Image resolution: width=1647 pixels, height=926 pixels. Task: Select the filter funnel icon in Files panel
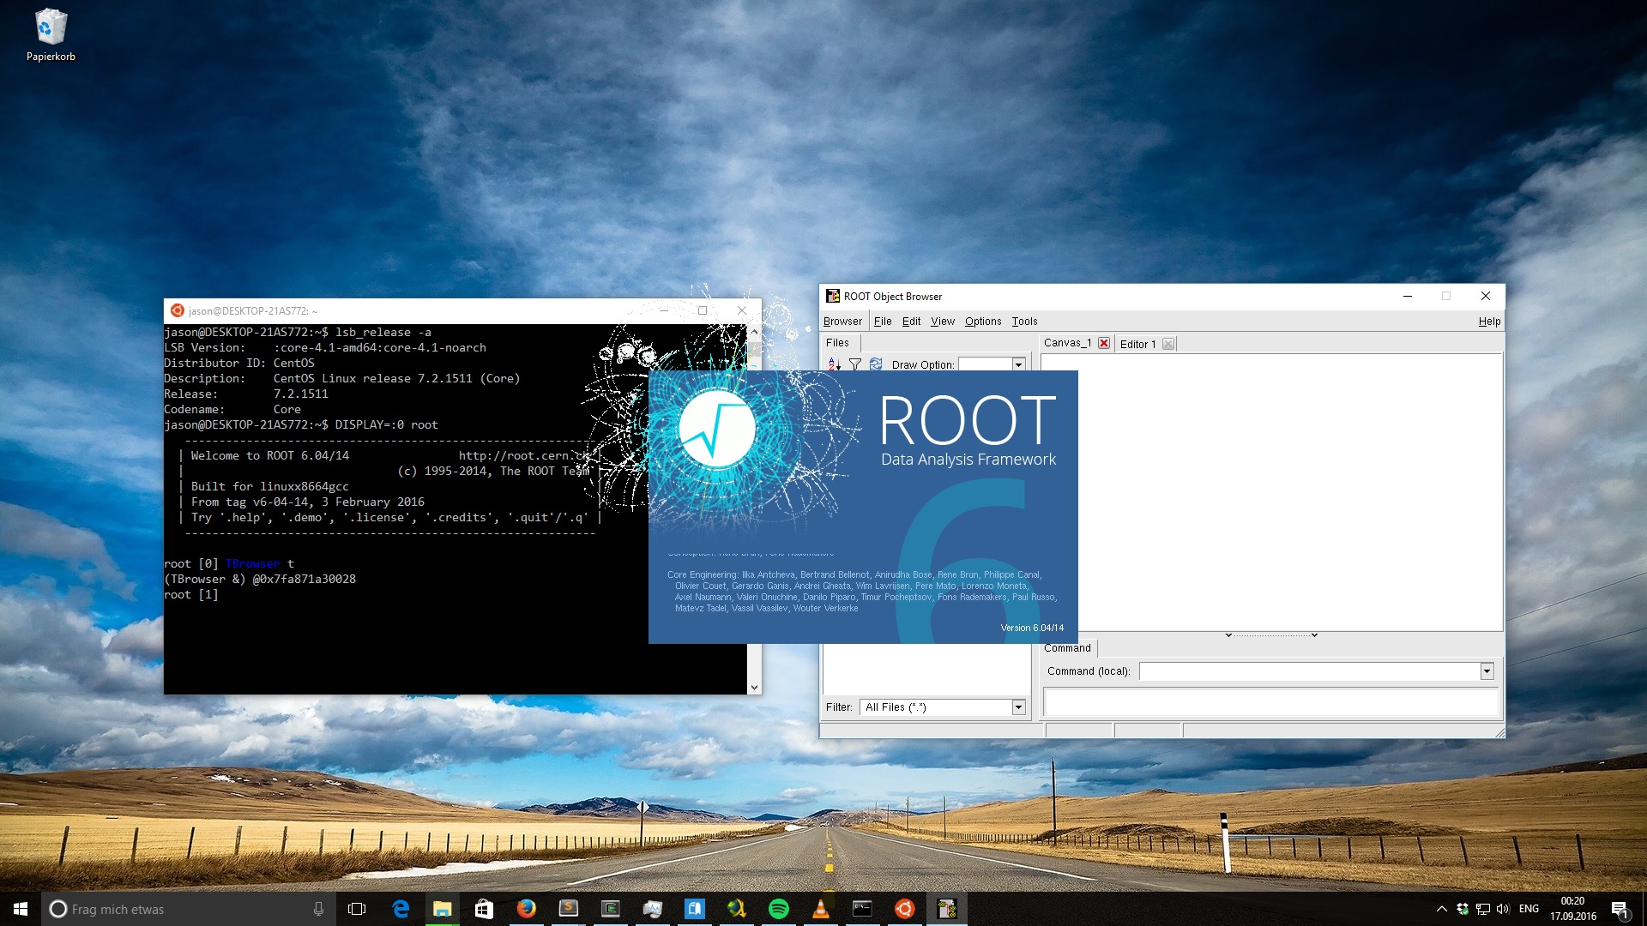point(855,364)
